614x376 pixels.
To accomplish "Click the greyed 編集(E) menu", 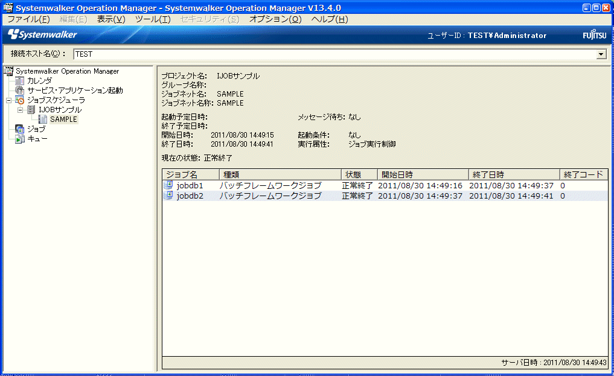I will (73, 19).
